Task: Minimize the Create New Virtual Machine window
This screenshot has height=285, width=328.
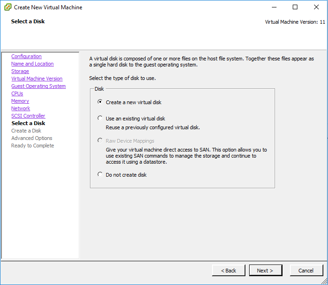Action: (x=274, y=7)
